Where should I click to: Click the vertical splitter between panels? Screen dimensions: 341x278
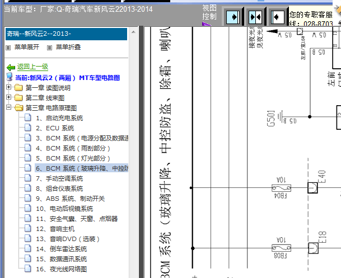(141, 152)
